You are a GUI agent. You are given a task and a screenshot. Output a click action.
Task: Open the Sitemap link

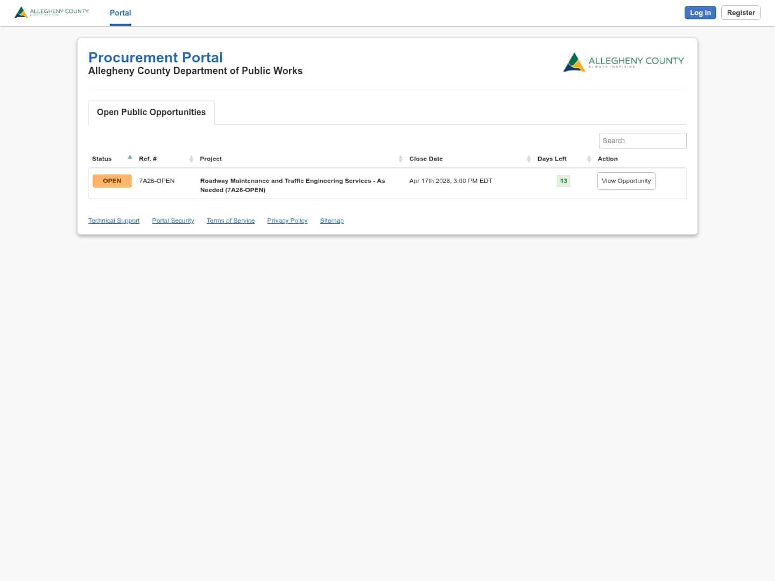(x=332, y=221)
